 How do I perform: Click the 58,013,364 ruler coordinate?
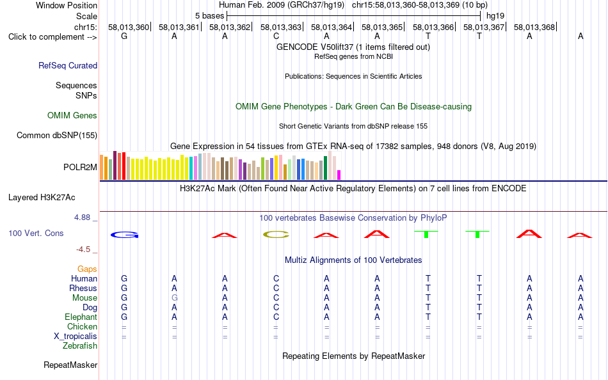[x=332, y=27]
